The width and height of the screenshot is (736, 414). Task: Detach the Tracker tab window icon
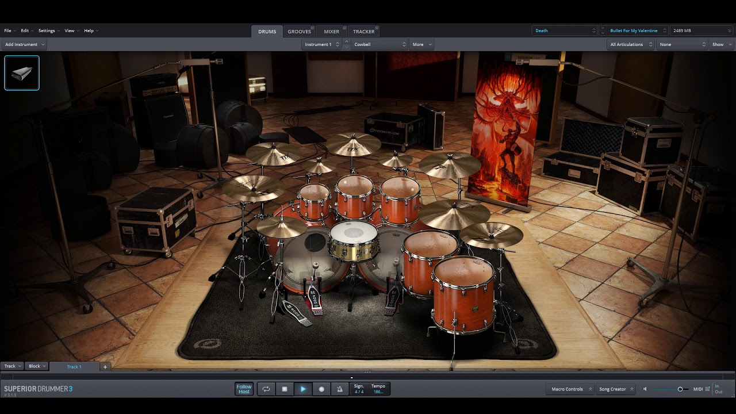[377, 28]
